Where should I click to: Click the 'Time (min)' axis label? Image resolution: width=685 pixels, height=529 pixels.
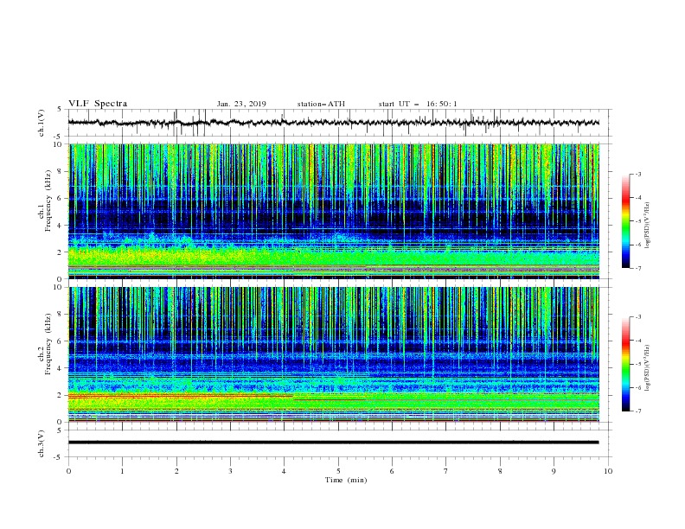(346, 480)
